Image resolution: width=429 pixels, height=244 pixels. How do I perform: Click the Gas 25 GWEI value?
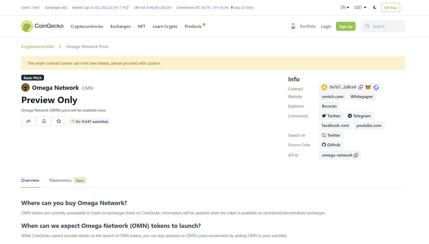[x=247, y=7]
